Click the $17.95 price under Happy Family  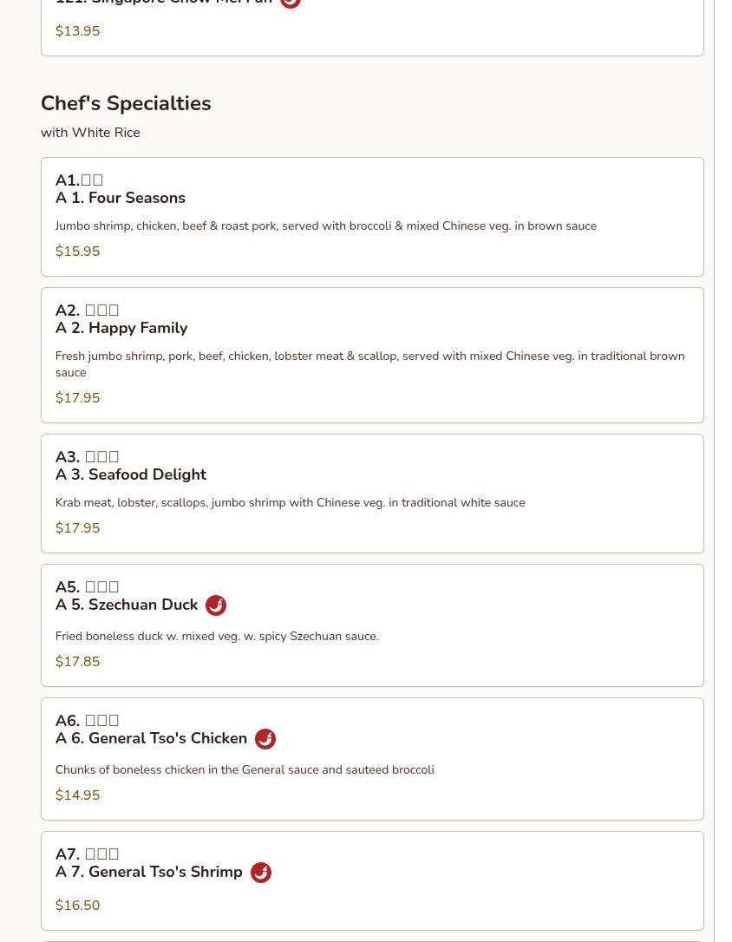pos(77,398)
